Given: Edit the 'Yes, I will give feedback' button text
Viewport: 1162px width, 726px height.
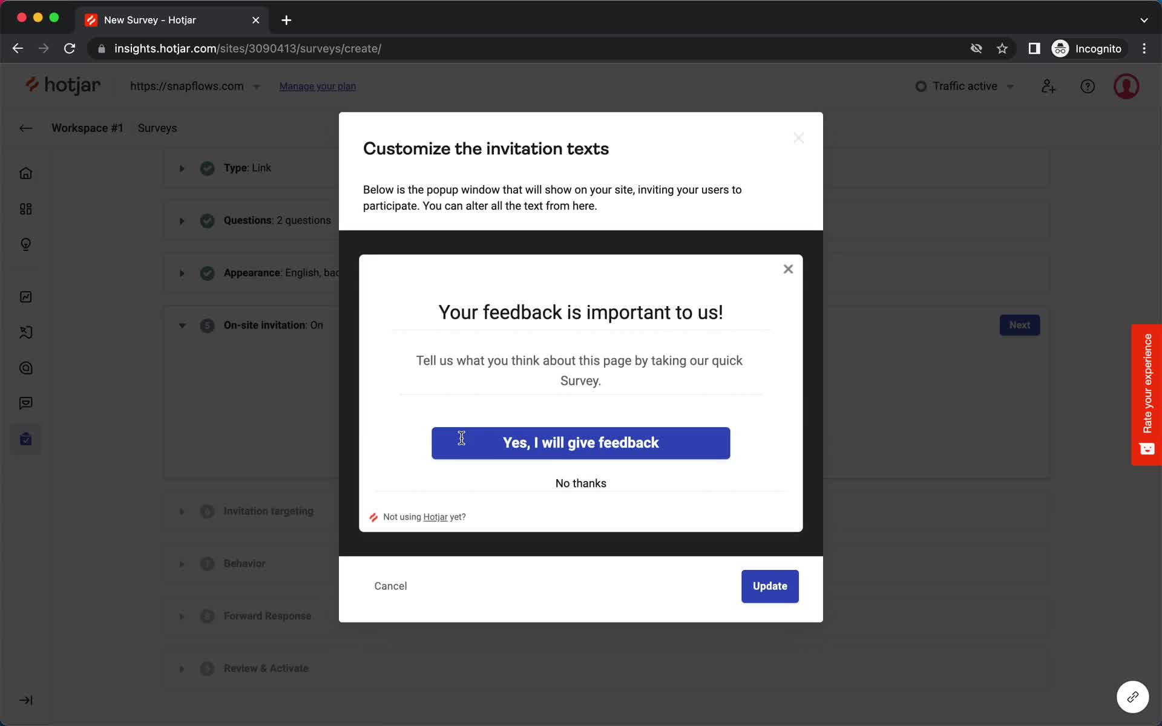Looking at the screenshot, I should [x=580, y=443].
